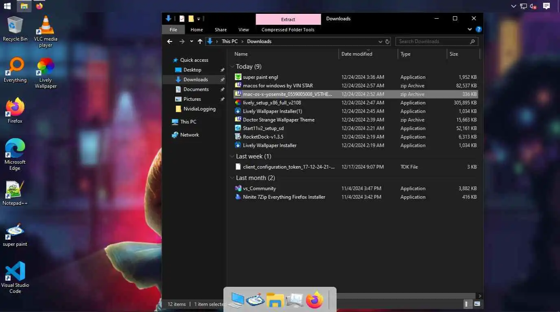Open the Home ribbon tab
This screenshot has height=312, width=560.
tap(197, 30)
